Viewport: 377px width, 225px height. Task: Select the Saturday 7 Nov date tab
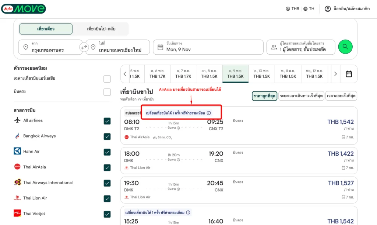point(183,74)
